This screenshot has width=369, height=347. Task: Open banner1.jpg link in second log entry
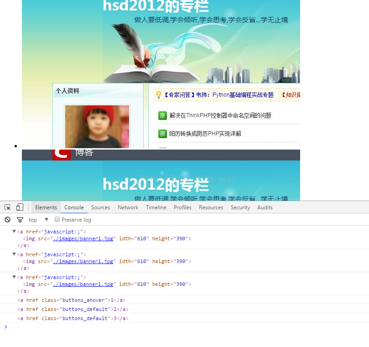point(83,261)
